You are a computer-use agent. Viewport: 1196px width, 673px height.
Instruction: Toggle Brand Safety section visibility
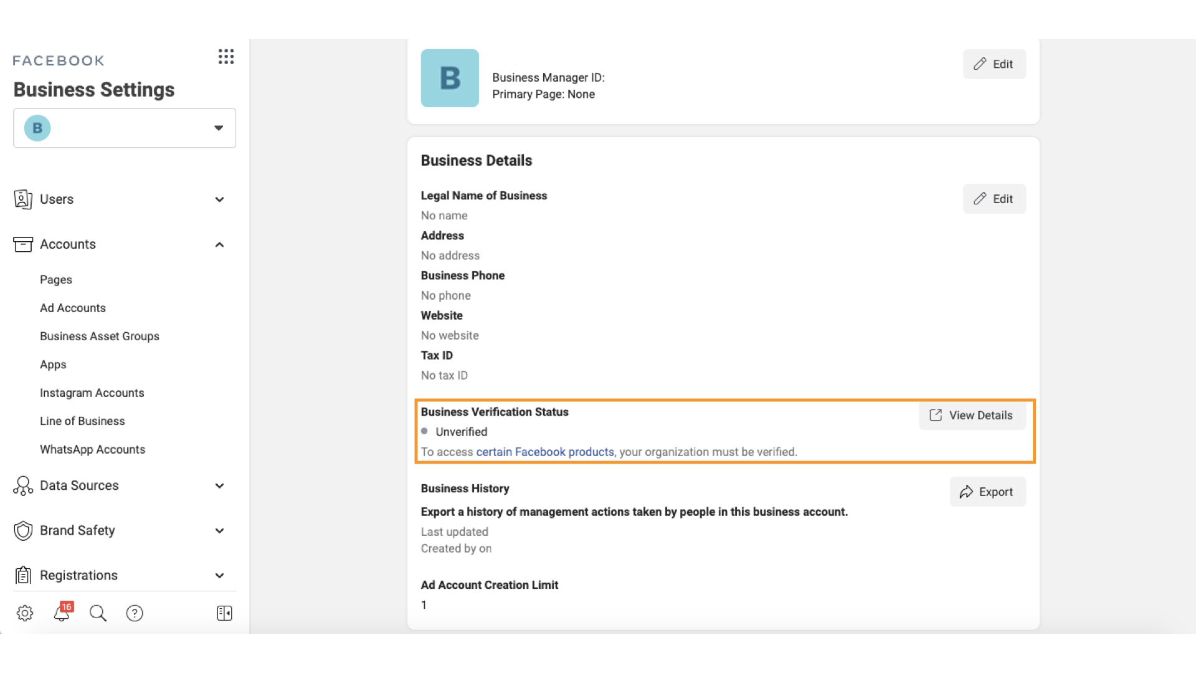[x=219, y=530]
